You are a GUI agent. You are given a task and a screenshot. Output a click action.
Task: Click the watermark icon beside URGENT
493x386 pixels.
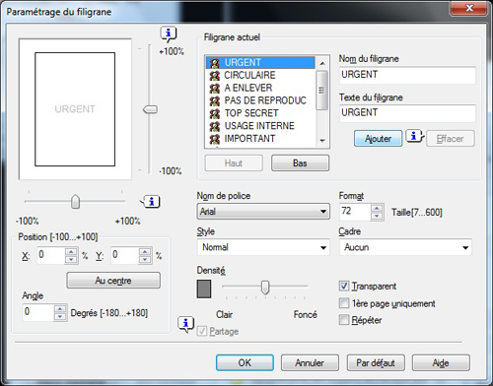click(215, 63)
